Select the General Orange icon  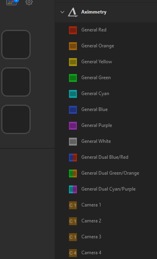(73, 46)
